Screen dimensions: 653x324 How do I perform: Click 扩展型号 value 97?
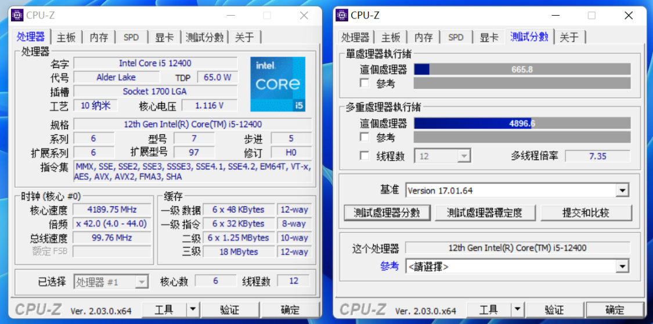coord(194,152)
